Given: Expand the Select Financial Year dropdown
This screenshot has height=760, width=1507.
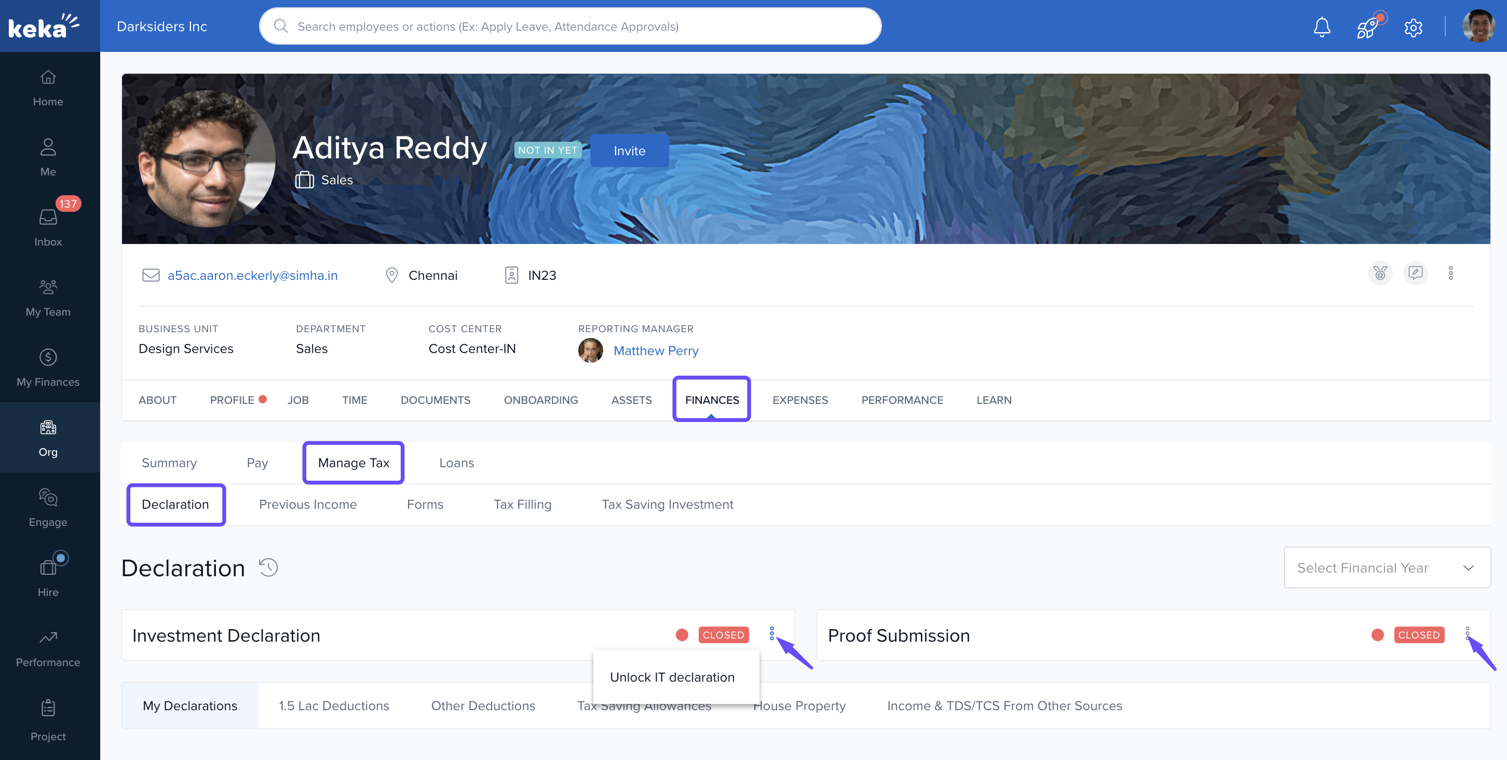Looking at the screenshot, I should (1387, 567).
